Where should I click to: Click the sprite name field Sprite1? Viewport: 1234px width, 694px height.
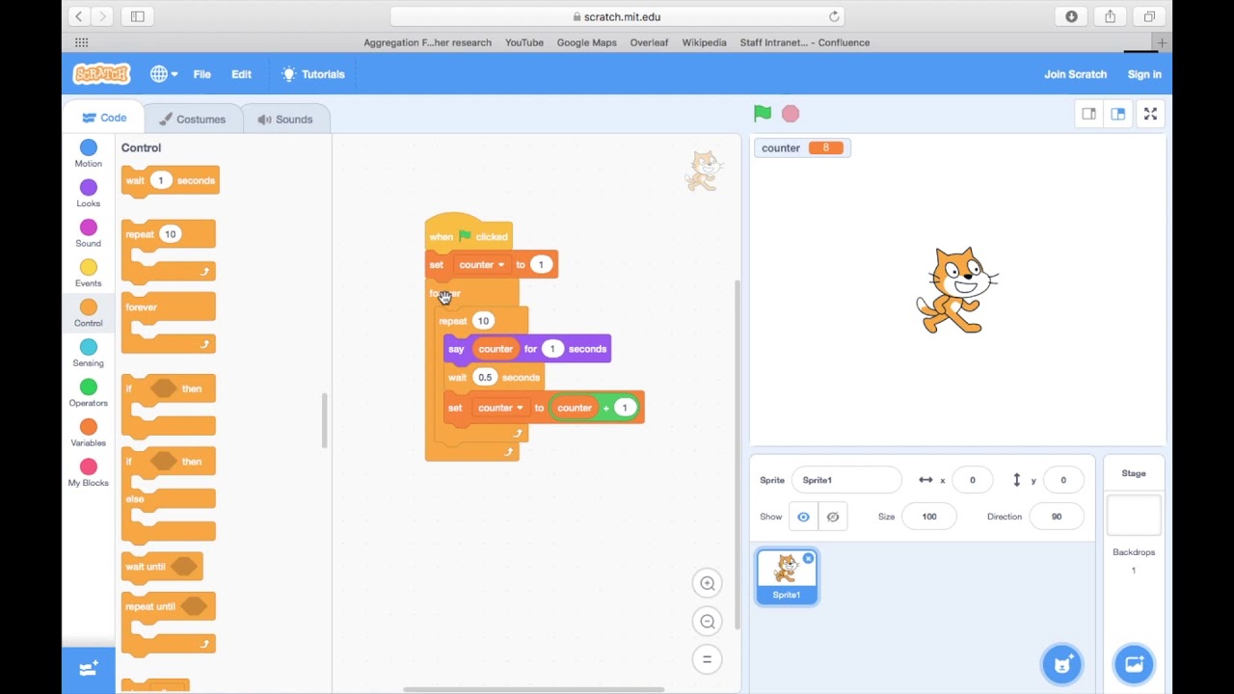(x=845, y=480)
